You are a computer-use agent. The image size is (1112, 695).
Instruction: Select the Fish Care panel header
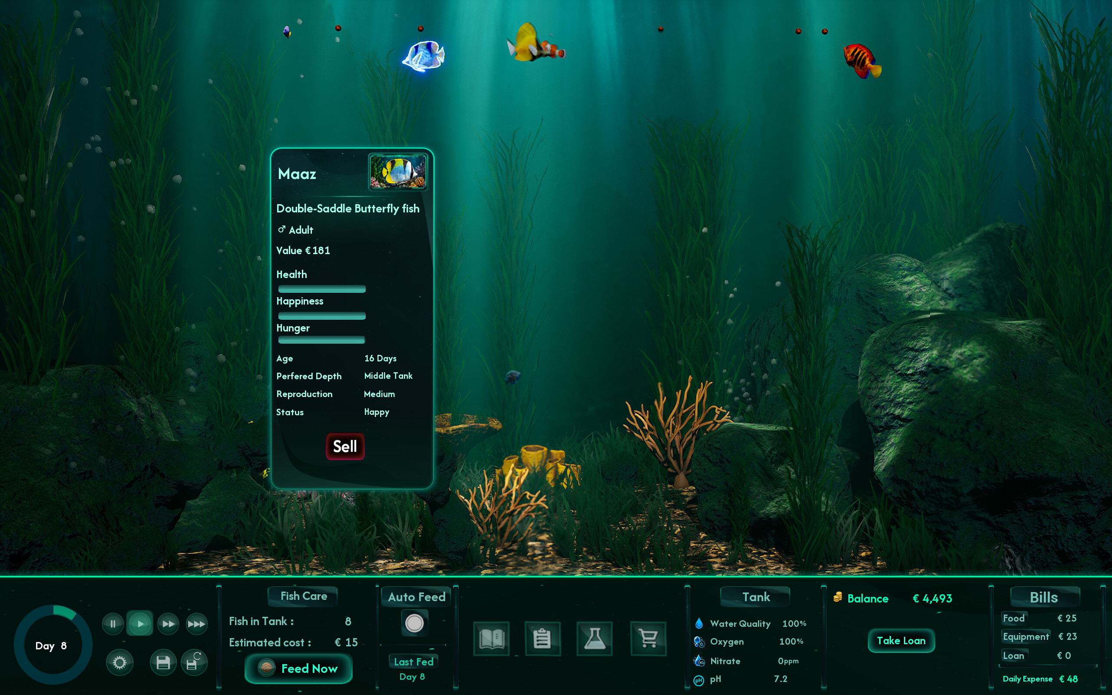(303, 596)
